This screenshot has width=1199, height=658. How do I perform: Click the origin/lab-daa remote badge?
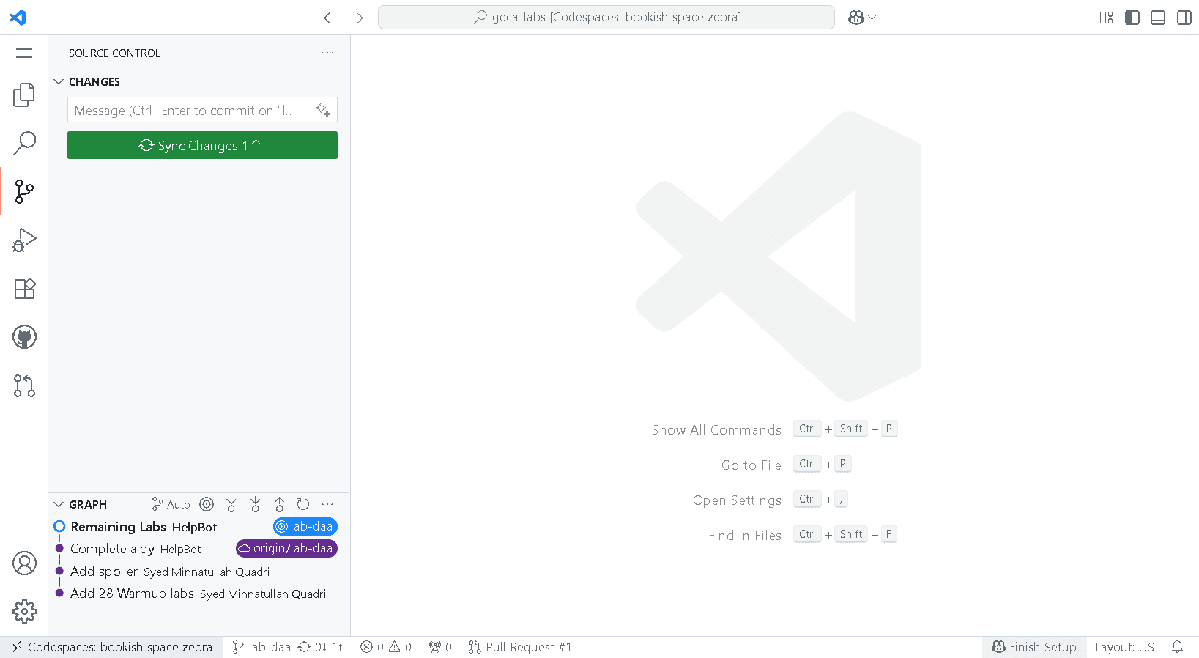tap(286, 548)
